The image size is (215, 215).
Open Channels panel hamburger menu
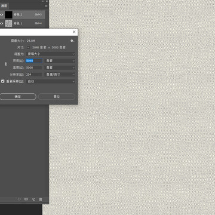(46, 6)
